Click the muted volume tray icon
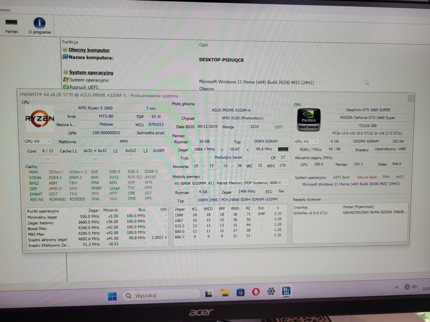This screenshot has height=322, width=430. tap(415, 287)
